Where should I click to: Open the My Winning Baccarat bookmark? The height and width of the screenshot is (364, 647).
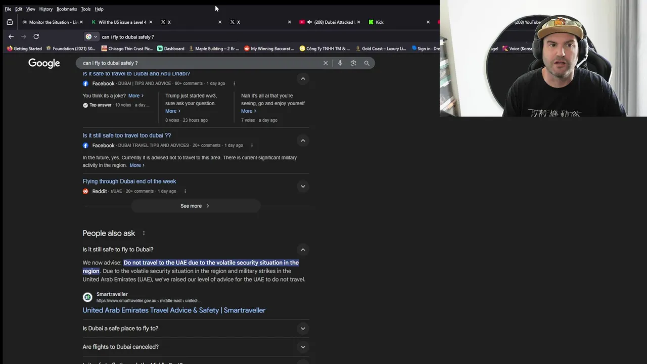coord(269,49)
